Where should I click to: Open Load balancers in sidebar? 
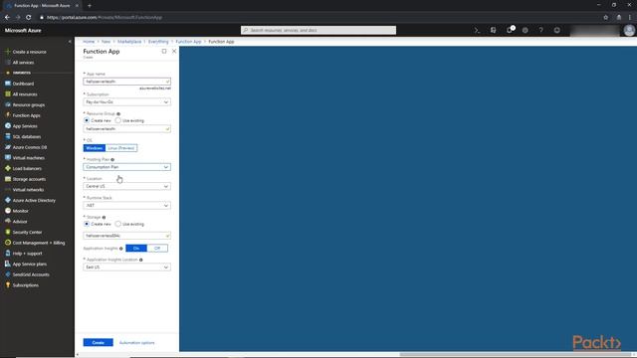23,168
